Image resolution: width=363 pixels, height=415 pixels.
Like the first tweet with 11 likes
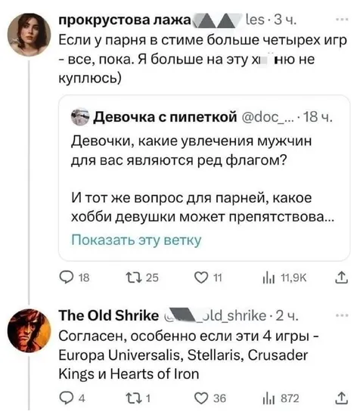(201, 277)
